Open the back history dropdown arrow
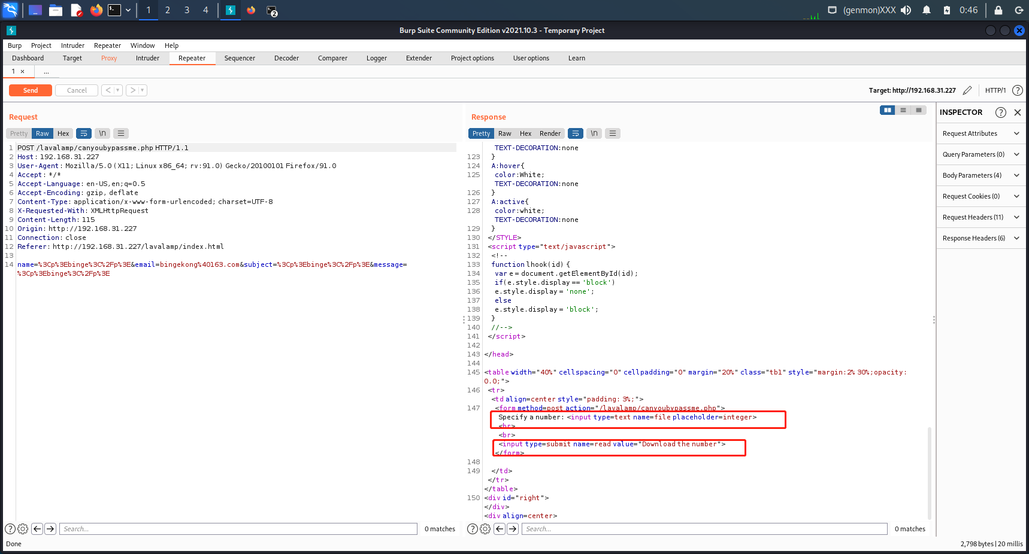The image size is (1029, 554). tap(118, 90)
